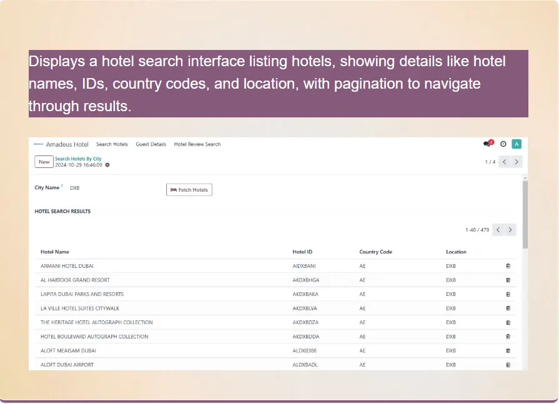Open the messages icon with red badge
Viewport: 559px width, 404px height.
[x=487, y=144]
